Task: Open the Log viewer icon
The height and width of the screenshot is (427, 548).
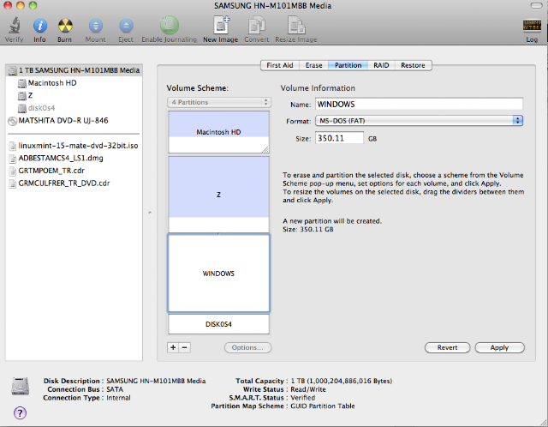Action: coord(532,27)
